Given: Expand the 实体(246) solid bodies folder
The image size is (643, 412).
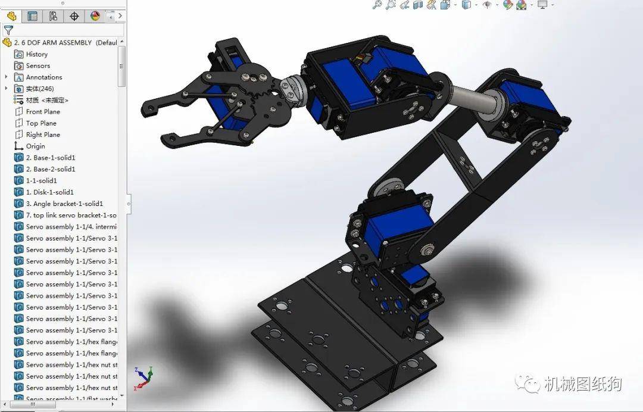Looking at the screenshot, I should (7, 89).
